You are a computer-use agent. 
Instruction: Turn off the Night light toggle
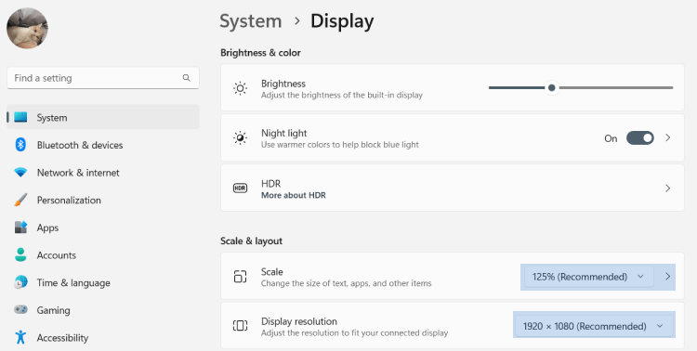pyautogui.click(x=640, y=138)
